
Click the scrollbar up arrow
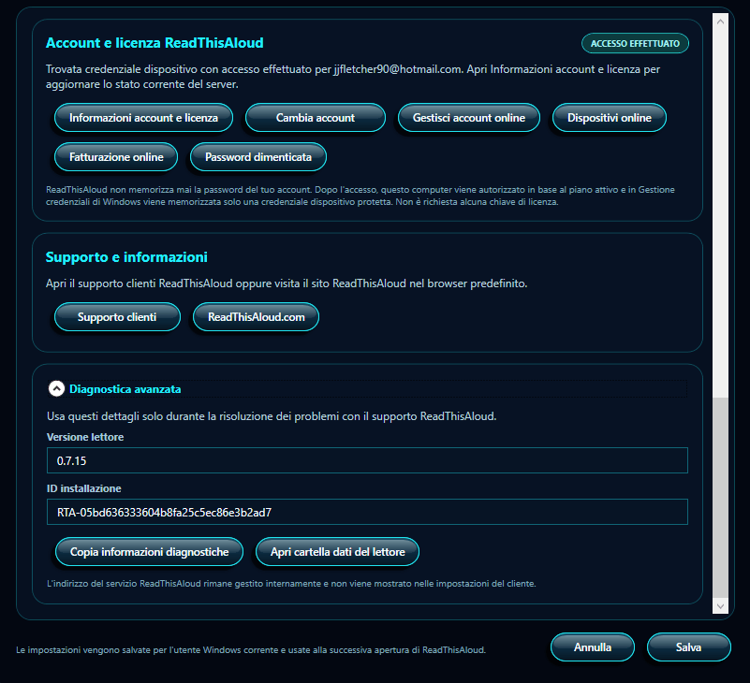720,22
